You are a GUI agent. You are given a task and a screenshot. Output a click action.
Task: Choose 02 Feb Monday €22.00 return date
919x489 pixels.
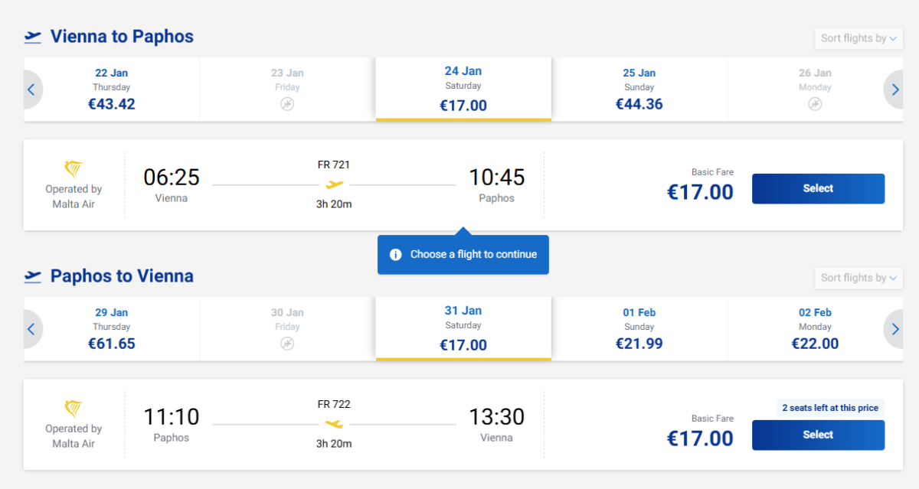[815, 329]
